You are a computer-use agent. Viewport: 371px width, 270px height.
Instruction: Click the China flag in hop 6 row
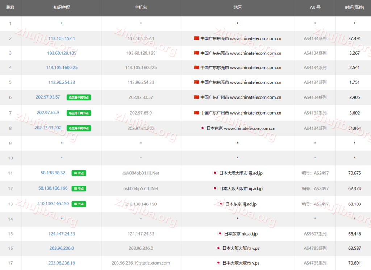[196, 97]
